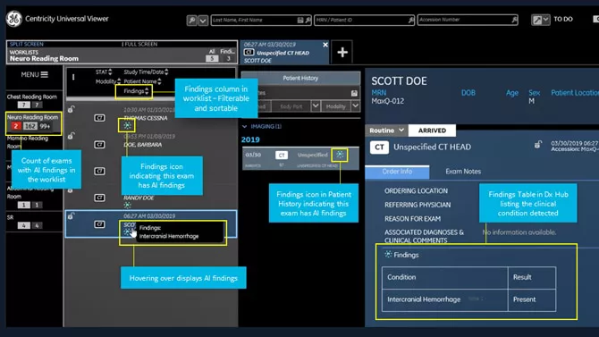Switch to the Exam Notes tab

(x=463, y=172)
